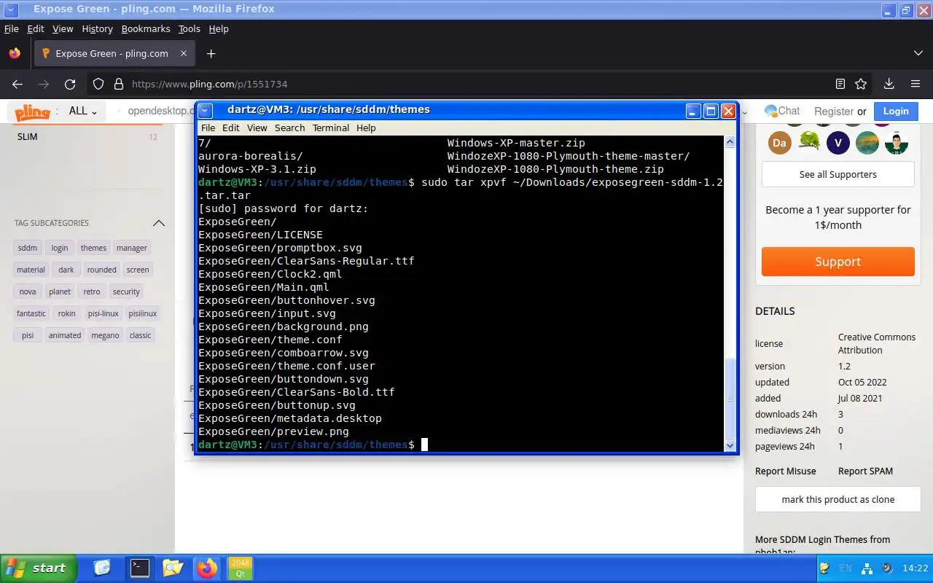Click the cartoon man supporter avatar
This screenshot has width=933, height=583.
tap(897, 143)
